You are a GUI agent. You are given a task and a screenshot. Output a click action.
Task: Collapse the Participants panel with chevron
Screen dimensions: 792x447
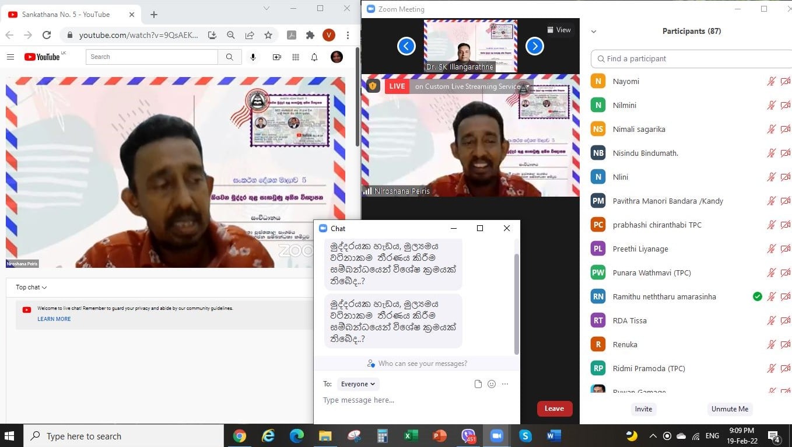pos(594,32)
